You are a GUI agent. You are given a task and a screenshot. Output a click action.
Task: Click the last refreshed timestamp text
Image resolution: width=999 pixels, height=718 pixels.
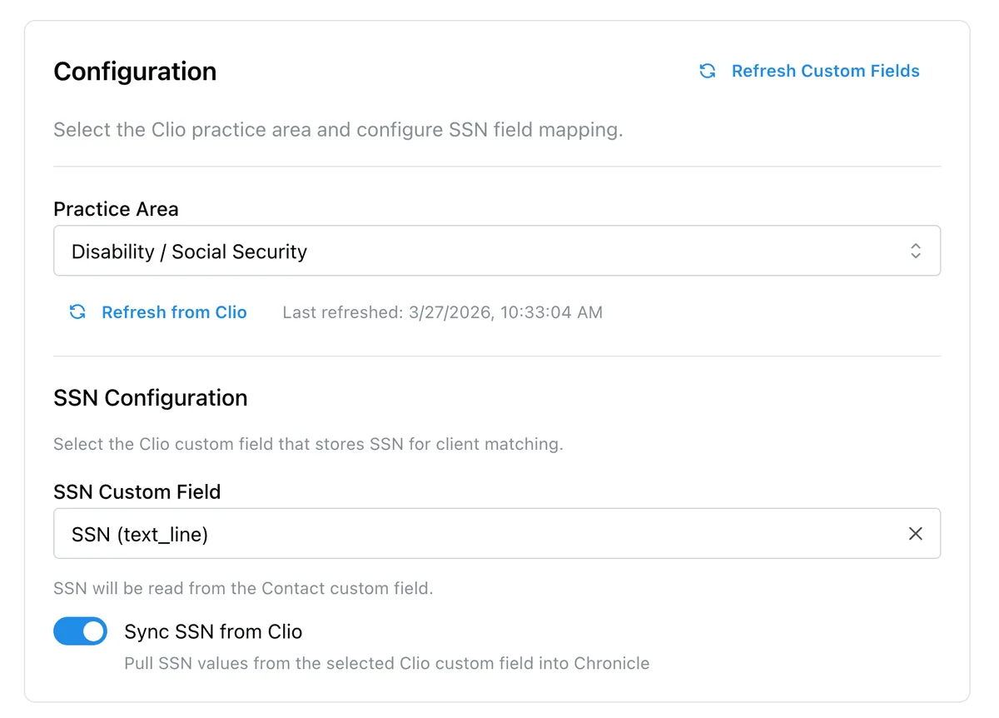[x=442, y=312]
